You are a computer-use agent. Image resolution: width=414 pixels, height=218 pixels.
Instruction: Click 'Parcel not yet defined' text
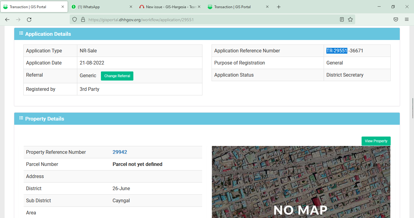[138, 164]
